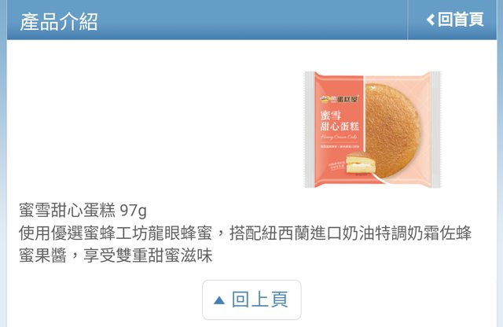Click the fine print line below Honey Cream Cake
The height and width of the screenshot is (327, 503).
coord(340,147)
